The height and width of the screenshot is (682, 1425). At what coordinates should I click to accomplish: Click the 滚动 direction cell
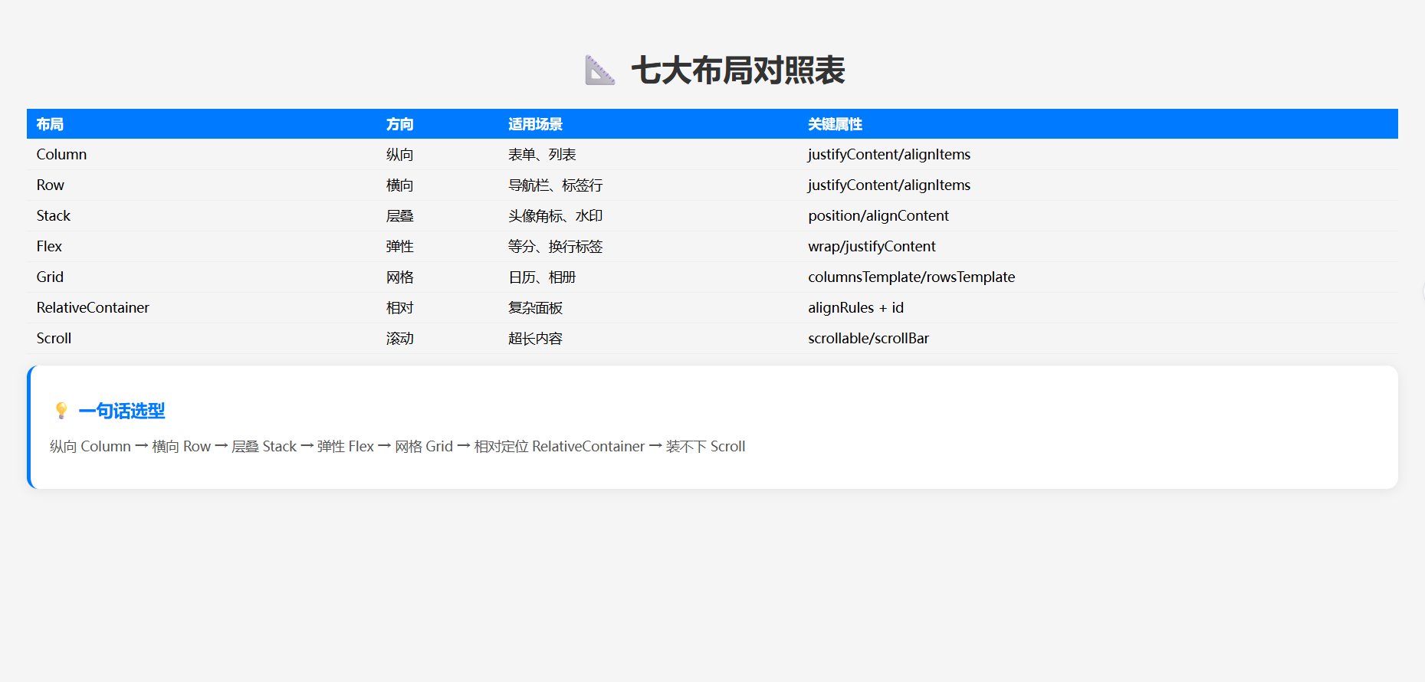(x=399, y=338)
